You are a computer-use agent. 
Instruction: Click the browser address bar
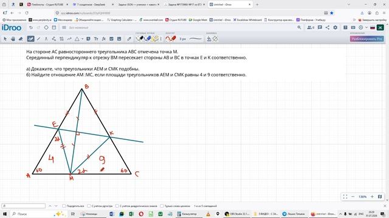coord(188,13)
